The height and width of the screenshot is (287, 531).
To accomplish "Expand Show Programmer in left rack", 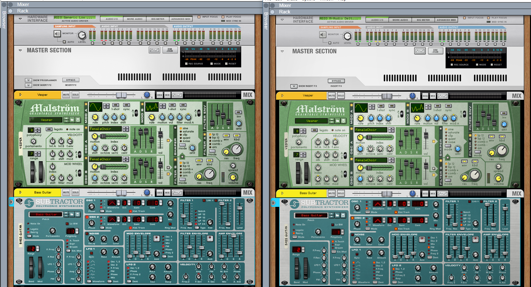I will 28,80.
